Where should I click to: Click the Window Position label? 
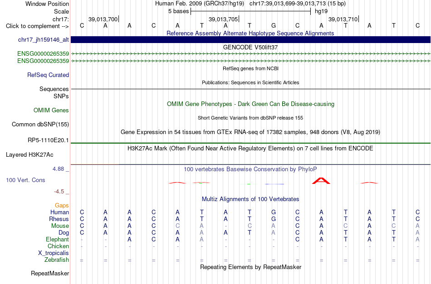(47, 4)
